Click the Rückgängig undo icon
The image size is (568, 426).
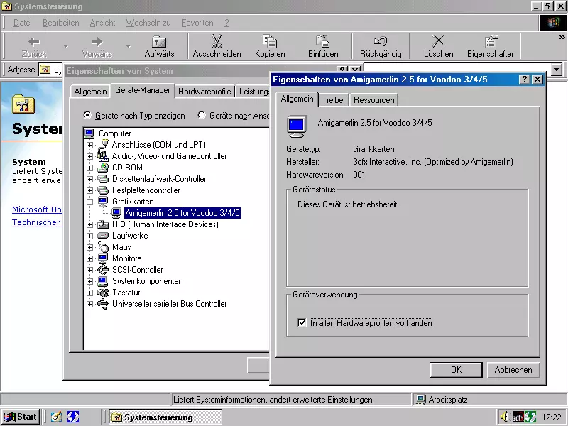(x=381, y=41)
